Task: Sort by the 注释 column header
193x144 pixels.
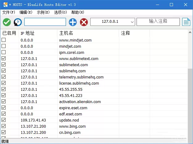Action: [x=134, y=33]
